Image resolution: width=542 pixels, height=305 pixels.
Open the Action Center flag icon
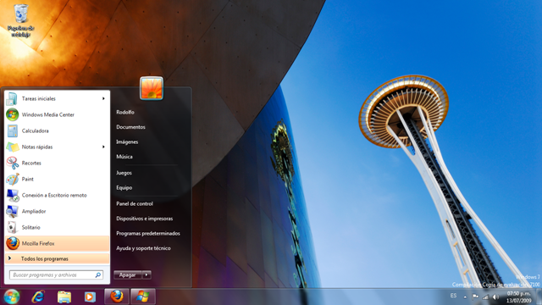pos(475,297)
